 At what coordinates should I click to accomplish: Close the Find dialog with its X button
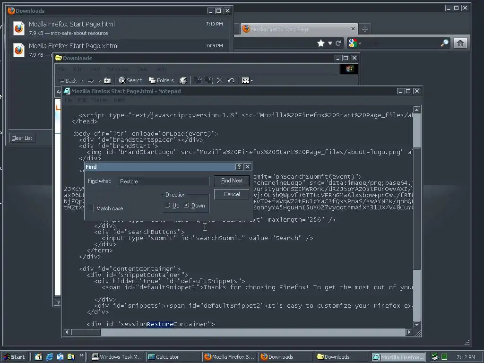(x=248, y=167)
